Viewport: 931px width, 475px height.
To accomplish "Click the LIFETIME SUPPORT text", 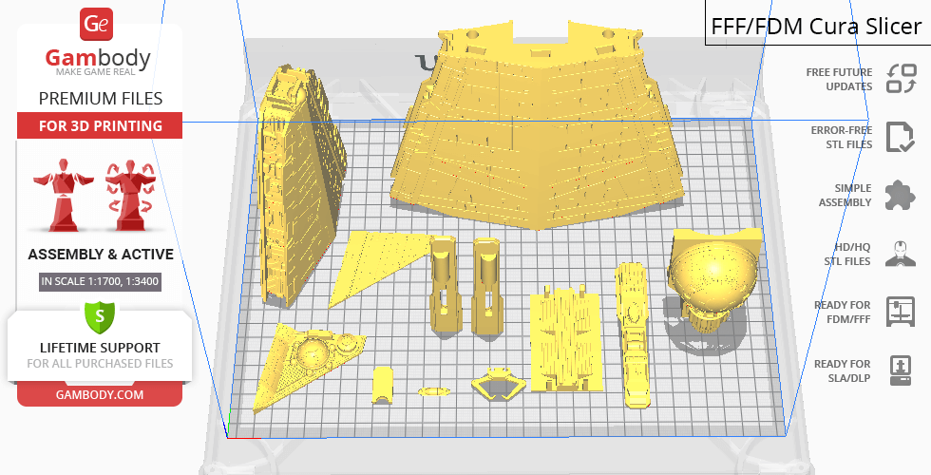I will (100, 348).
